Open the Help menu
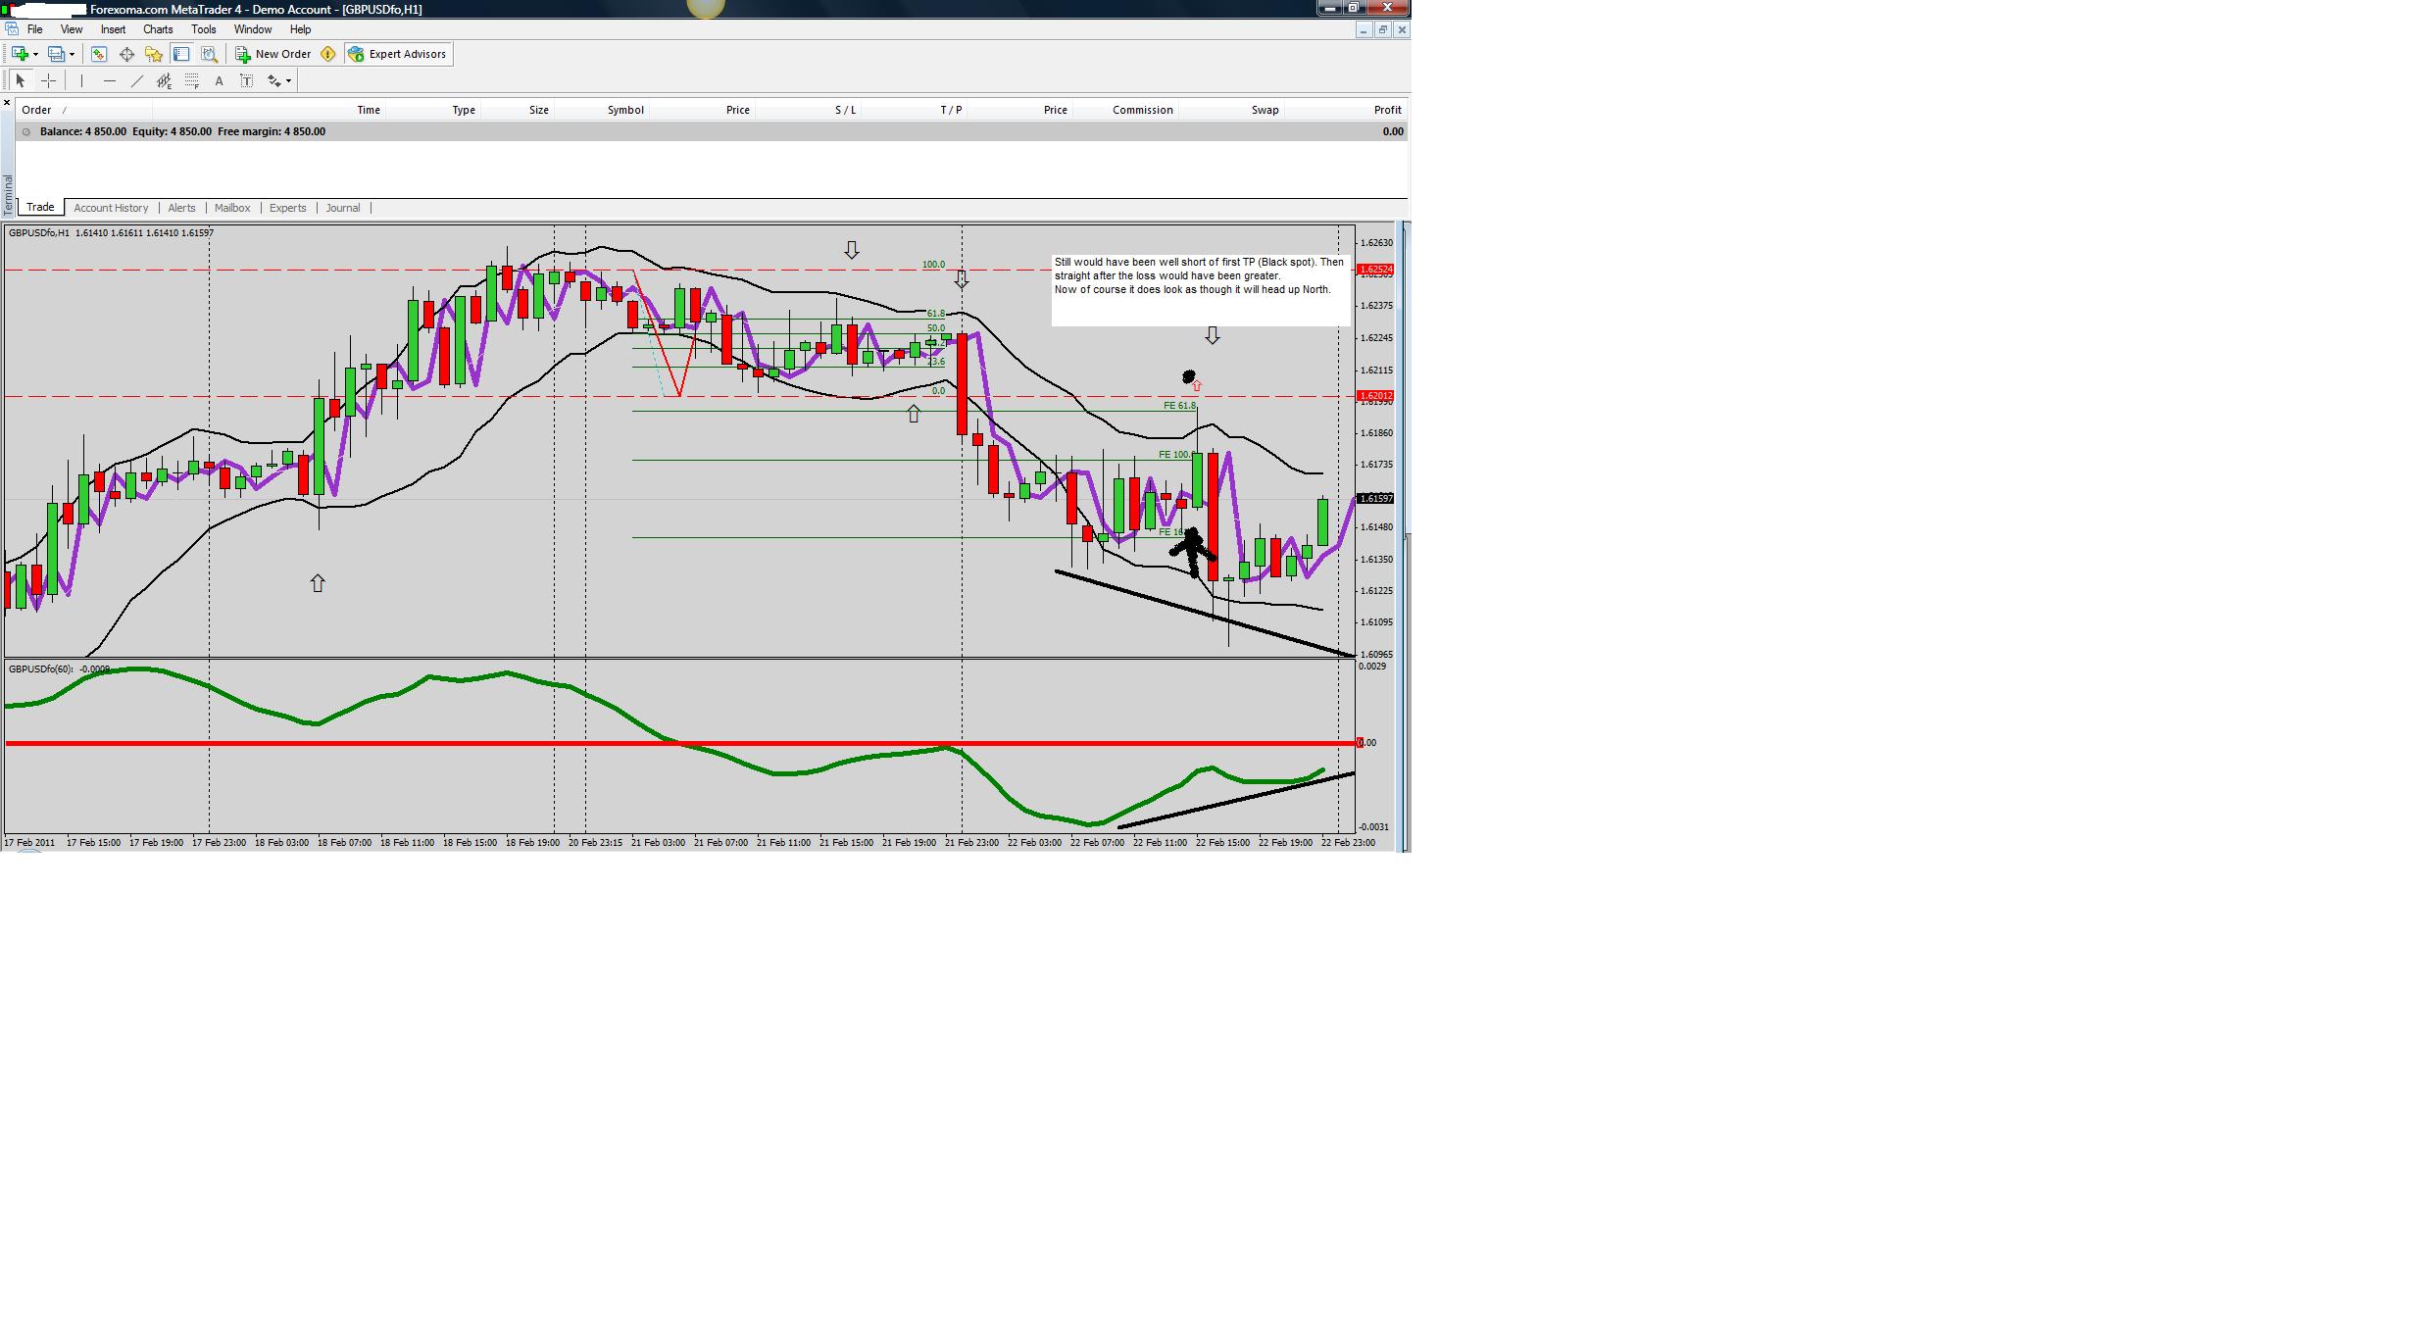This screenshot has width=2431, height=1337. coord(300,29)
